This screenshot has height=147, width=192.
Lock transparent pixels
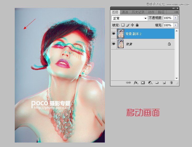point(123,25)
